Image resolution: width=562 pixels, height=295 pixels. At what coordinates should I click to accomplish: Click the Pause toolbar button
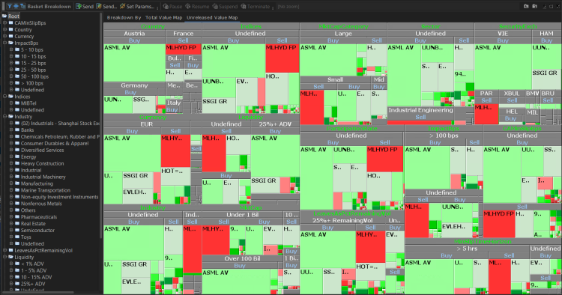click(x=172, y=7)
